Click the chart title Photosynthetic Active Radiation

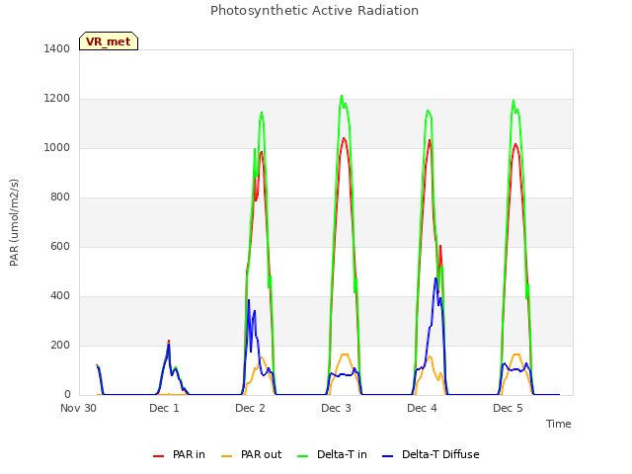tap(314, 11)
